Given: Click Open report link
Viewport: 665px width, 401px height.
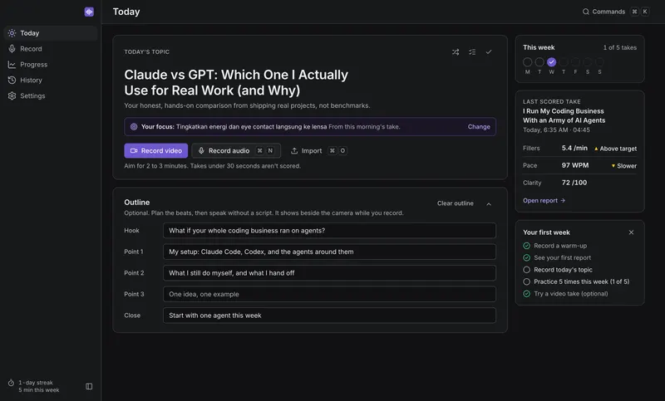Looking at the screenshot, I should (x=544, y=200).
